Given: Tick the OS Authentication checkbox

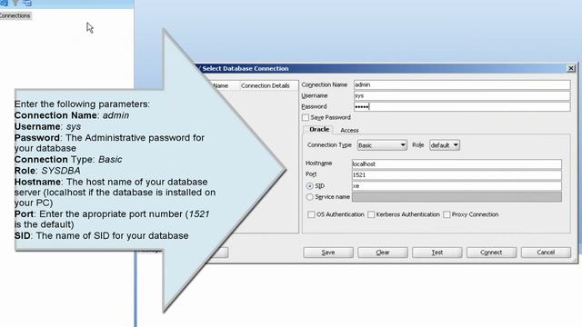Looking at the screenshot, I should pyautogui.click(x=311, y=214).
